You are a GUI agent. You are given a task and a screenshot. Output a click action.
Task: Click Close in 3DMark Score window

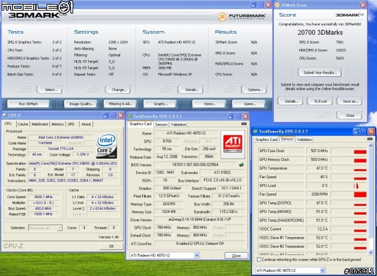coord(350,116)
